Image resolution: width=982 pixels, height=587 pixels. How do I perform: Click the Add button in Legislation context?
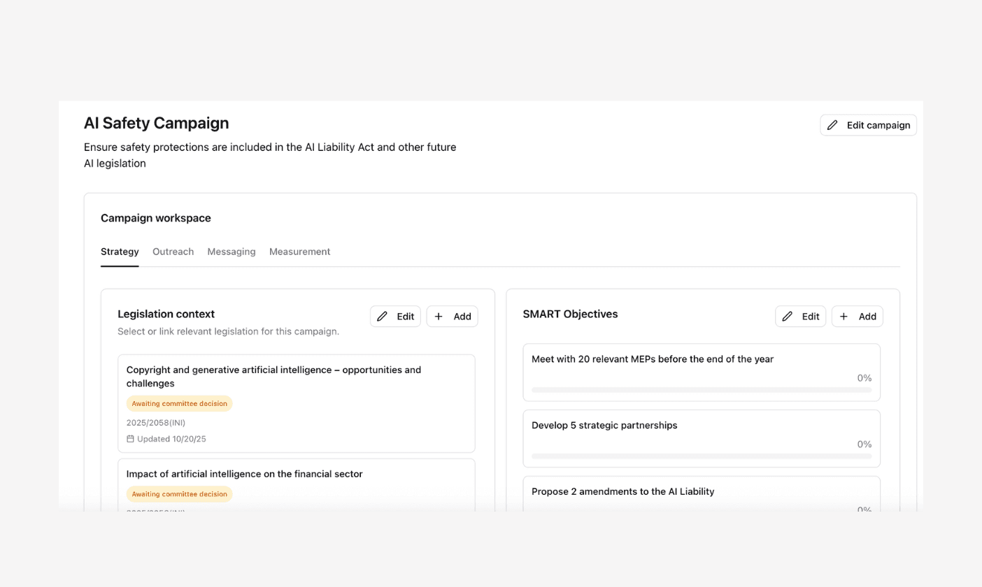coord(452,316)
